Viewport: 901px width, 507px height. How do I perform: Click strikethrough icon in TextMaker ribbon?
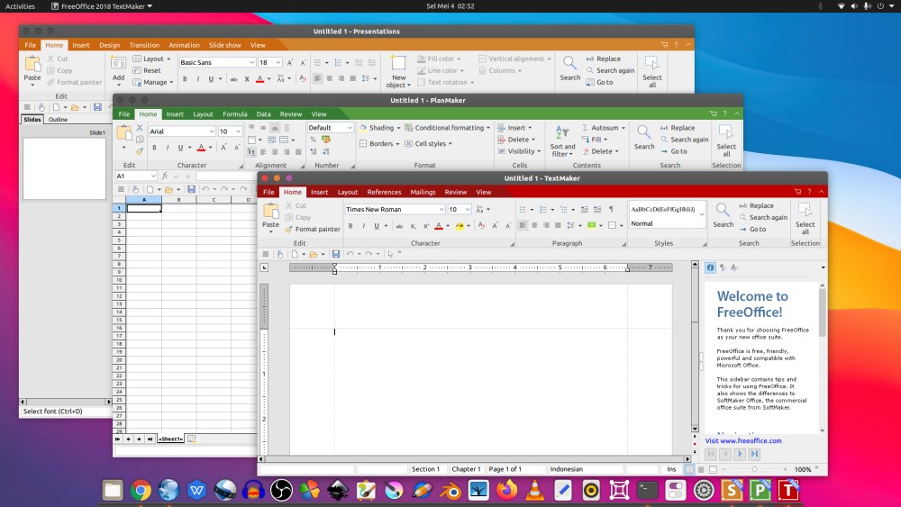click(x=399, y=226)
